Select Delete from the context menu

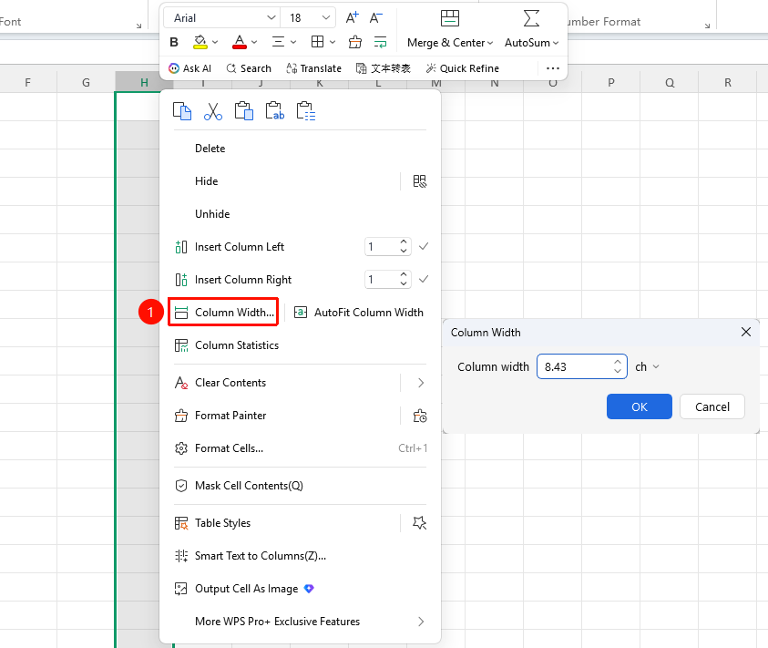(210, 149)
